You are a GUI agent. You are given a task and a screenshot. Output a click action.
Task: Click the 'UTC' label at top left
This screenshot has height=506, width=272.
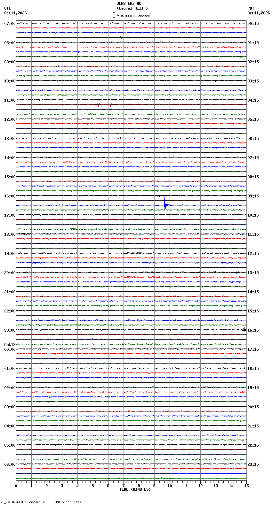coord(8,8)
